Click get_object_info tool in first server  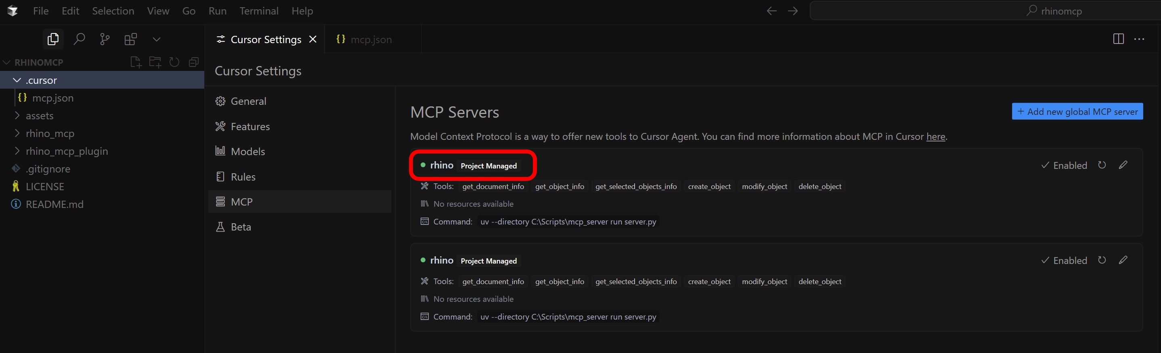click(560, 186)
